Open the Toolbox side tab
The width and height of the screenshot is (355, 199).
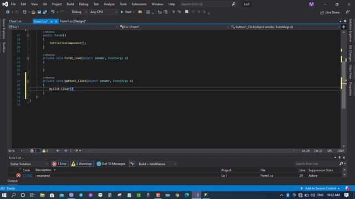coord(4,48)
